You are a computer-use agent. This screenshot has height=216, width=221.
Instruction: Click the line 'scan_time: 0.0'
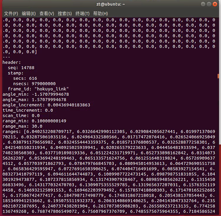click(x=21, y=116)
